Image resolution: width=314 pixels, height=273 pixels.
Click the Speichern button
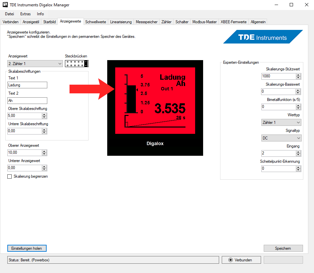(283, 248)
